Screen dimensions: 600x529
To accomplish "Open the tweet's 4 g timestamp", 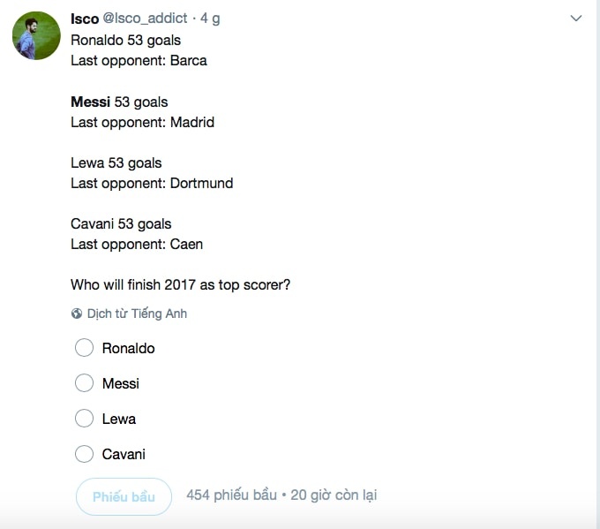I will point(210,19).
